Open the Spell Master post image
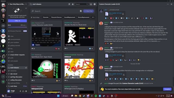174x98 pixels. [46, 69]
